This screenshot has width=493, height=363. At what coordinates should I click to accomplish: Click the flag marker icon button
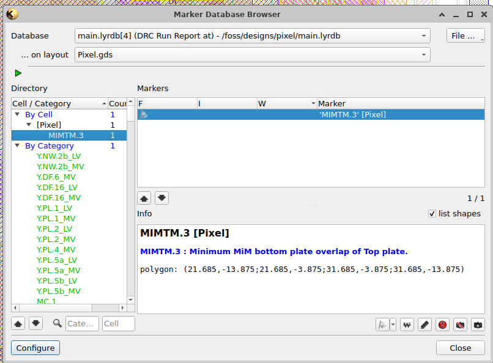pos(382,324)
